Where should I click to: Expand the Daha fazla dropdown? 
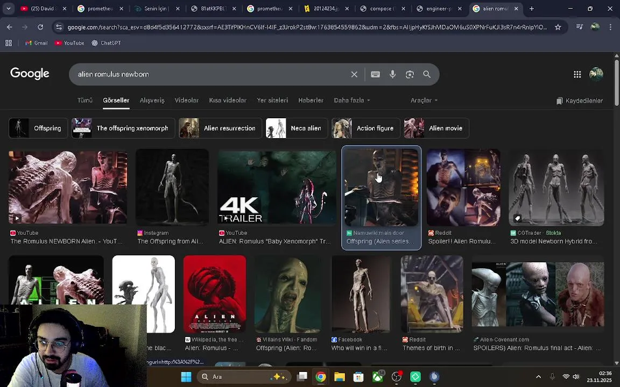(352, 101)
